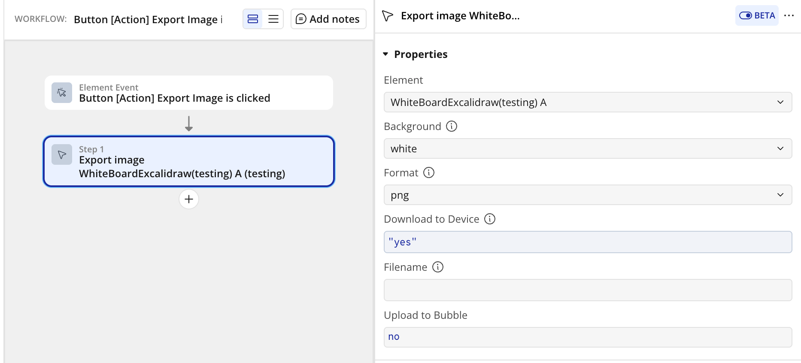Click the Download to Device "yes" field

pyautogui.click(x=588, y=242)
